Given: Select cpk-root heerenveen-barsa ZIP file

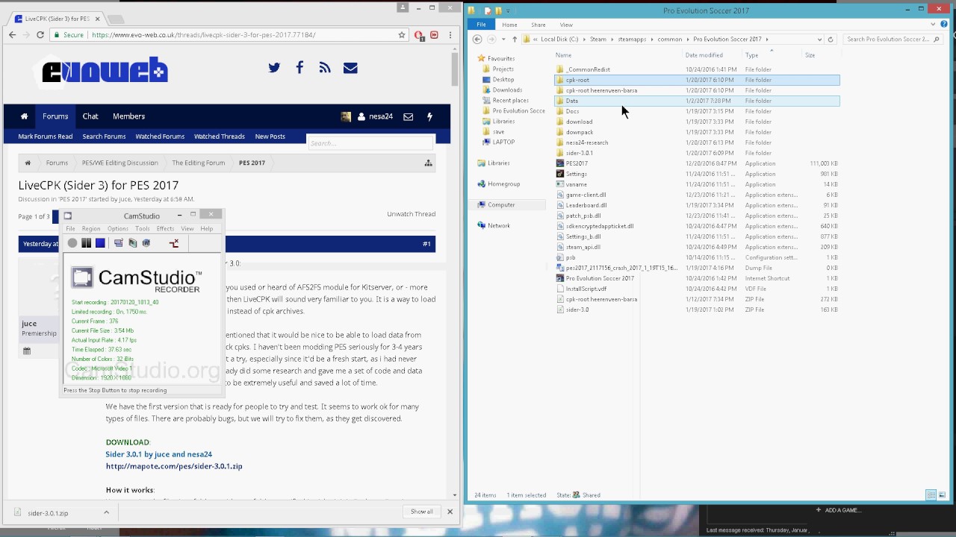Looking at the screenshot, I should [x=601, y=299].
